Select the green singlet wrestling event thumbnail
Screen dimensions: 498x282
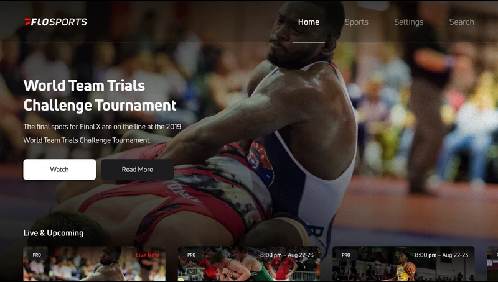249,263
